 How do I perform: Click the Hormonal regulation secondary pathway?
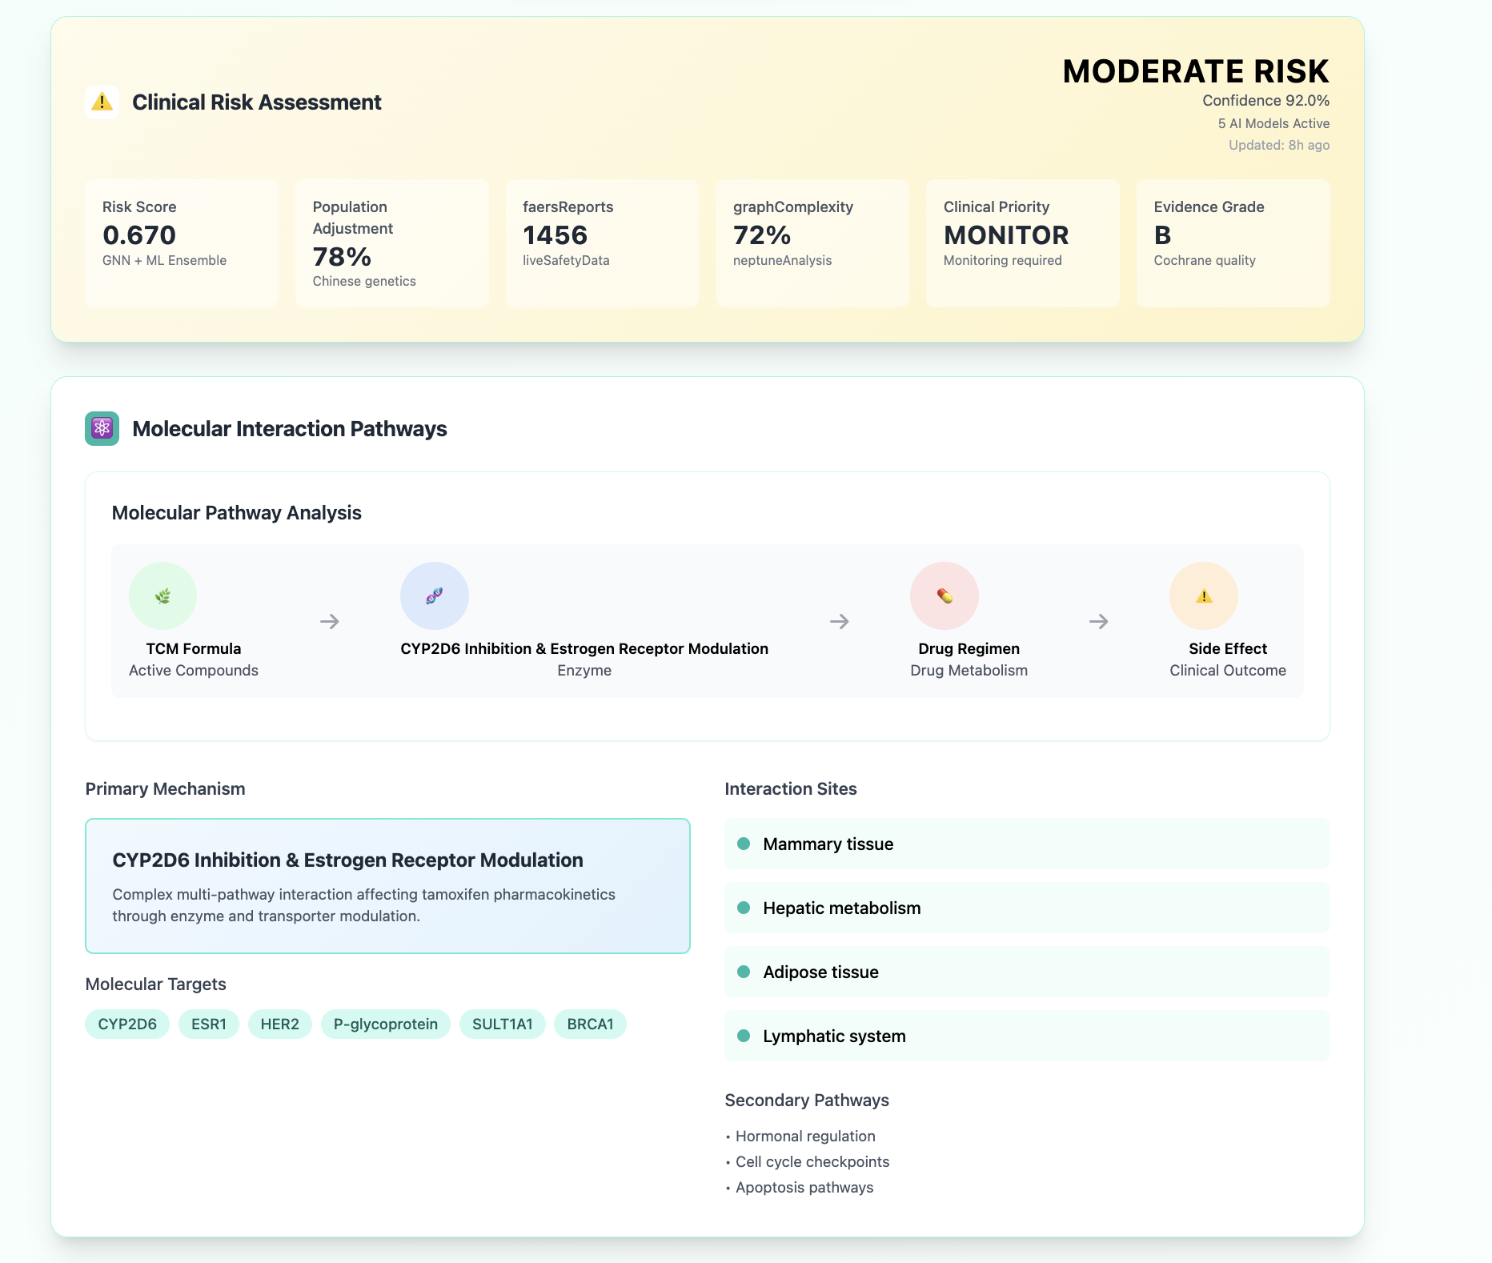click(x=805, y=1136)
